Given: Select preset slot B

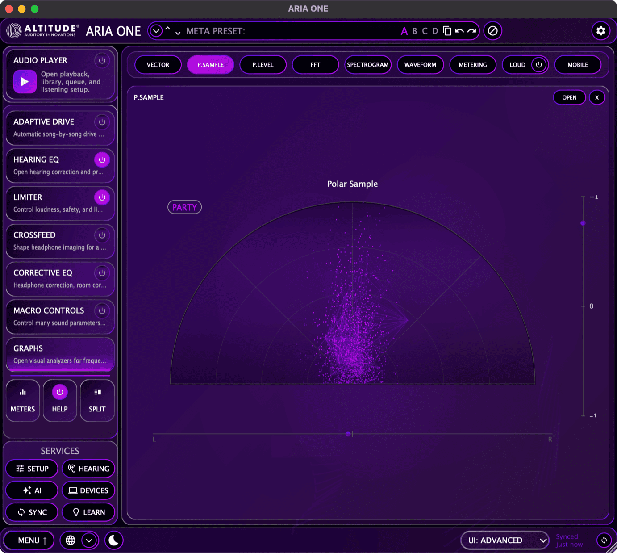Looking at the screenshot, I should coord(415,31).
